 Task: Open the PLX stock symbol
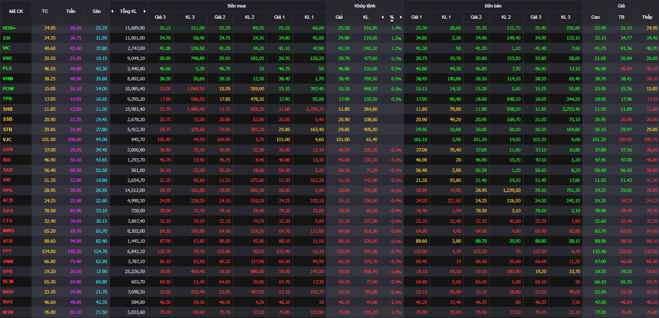[x=7, y=68]
